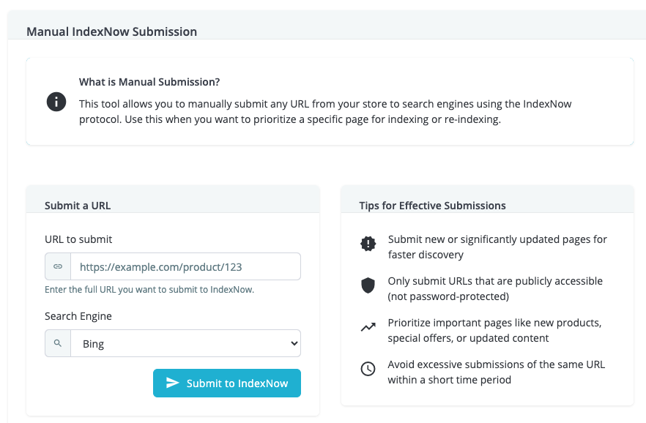Click the helper text about entering full URL
This screenshot has width=646, height=423.
pyautogui.click(x=149, y=290)
